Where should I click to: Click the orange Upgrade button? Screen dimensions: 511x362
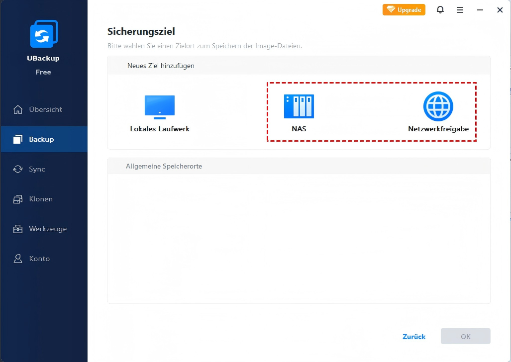[404, 10]
